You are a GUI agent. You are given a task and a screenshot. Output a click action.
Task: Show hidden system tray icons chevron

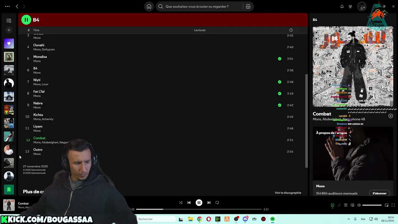[x=348, y=219]
